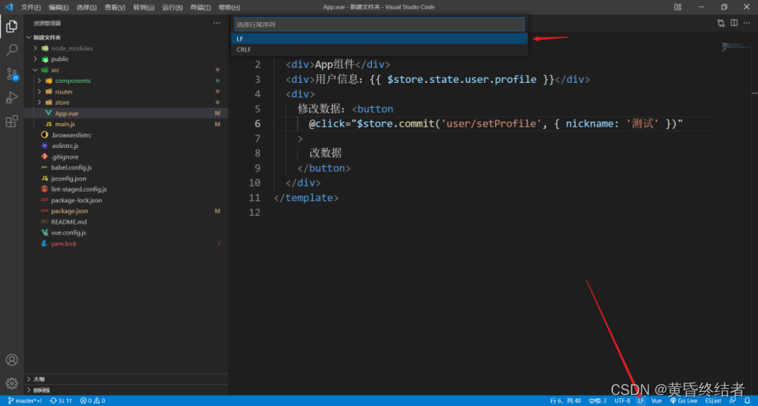This screenshot has height=406, width=758.
Task: Place cursor on line 6 @click code
Action: click(496, 124)
